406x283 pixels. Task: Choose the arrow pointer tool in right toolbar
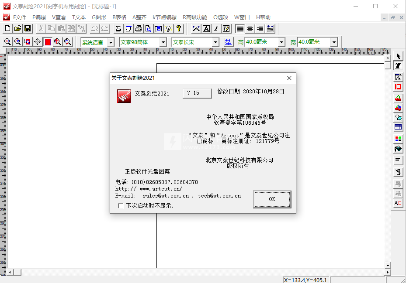pos(398,56)
